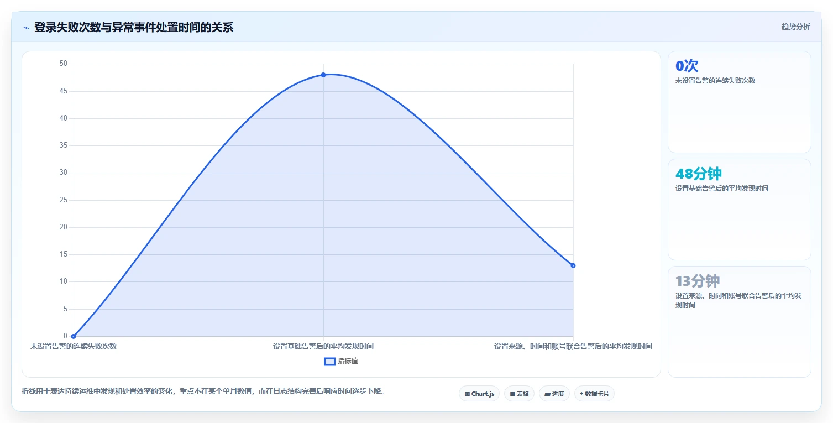The image size is (833, 423).
Task: Select the 表格 tag
Action: [519, 394]
